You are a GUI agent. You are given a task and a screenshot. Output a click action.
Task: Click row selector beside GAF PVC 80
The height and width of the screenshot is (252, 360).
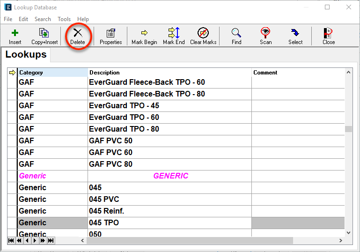tap(12, 164)
